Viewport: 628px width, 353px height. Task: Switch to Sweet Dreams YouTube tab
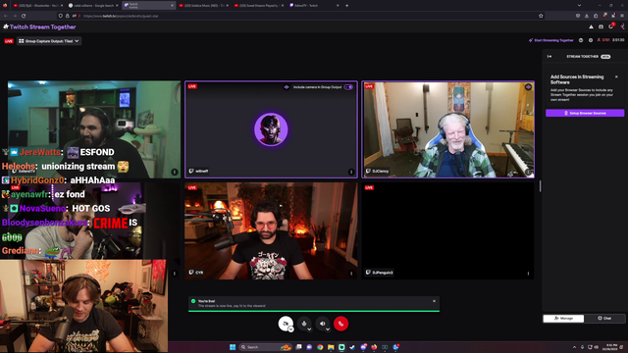click(x=258, y=5)
